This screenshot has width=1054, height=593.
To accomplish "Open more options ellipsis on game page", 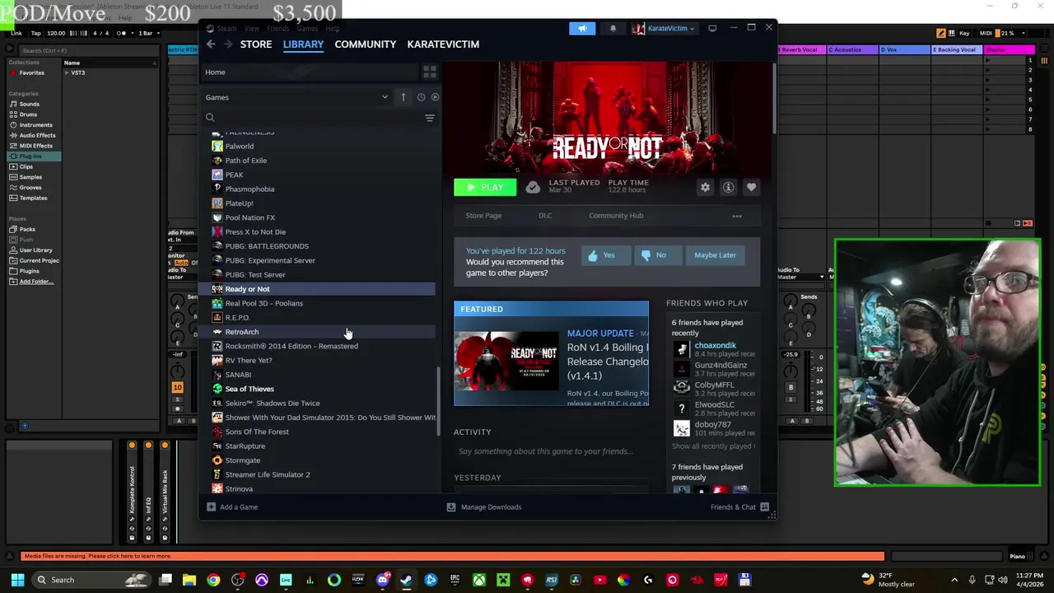I will (x=737, y=216).
